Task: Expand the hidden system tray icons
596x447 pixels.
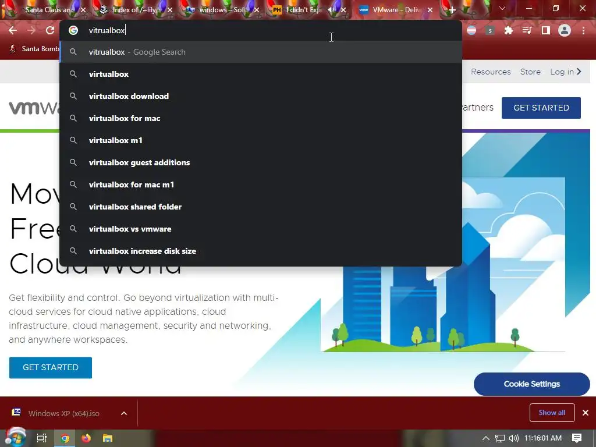Action: [485, 438]
